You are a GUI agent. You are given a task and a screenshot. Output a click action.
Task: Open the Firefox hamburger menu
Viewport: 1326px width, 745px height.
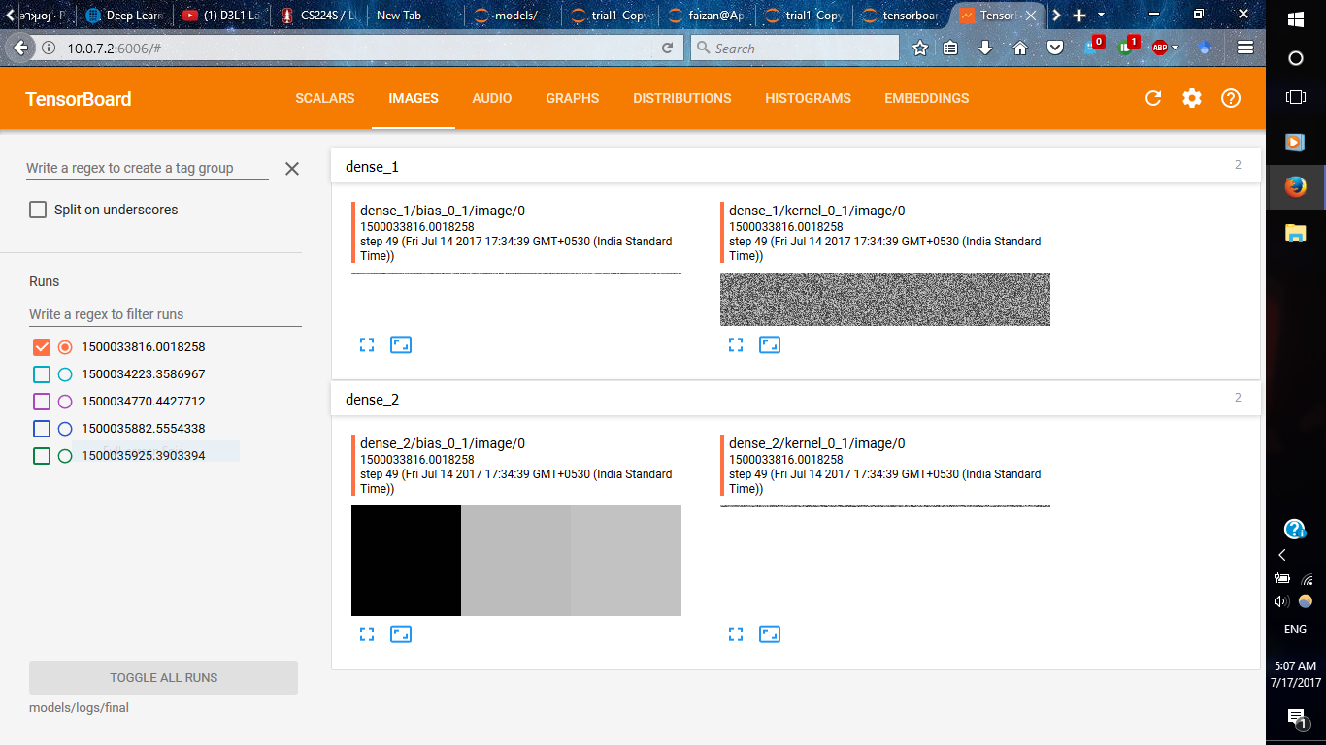pyautogui.click(x=1246, y=48)
